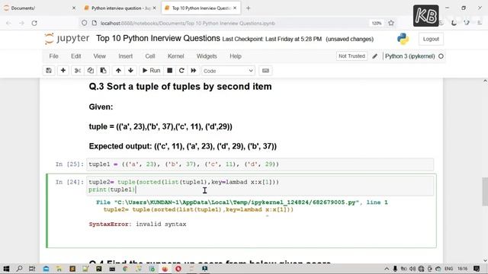488x274 pixels.
Task: Close the Top 10 Python Interview browser tab
Action: click(x=235, y=8)
